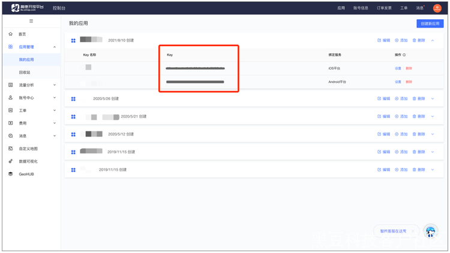This screenshot has width=450, height=253.
Task: Collapse the 2021/8/10 app row
Action: tap(433, 40)
